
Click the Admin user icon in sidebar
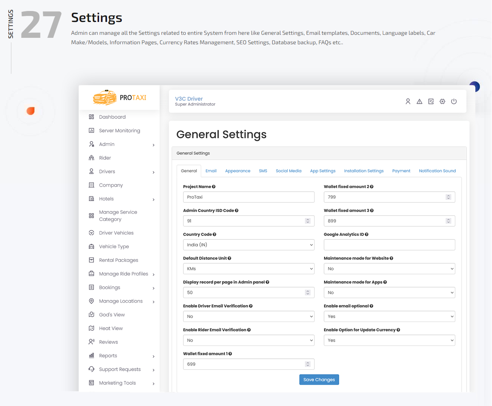(92, 144)
